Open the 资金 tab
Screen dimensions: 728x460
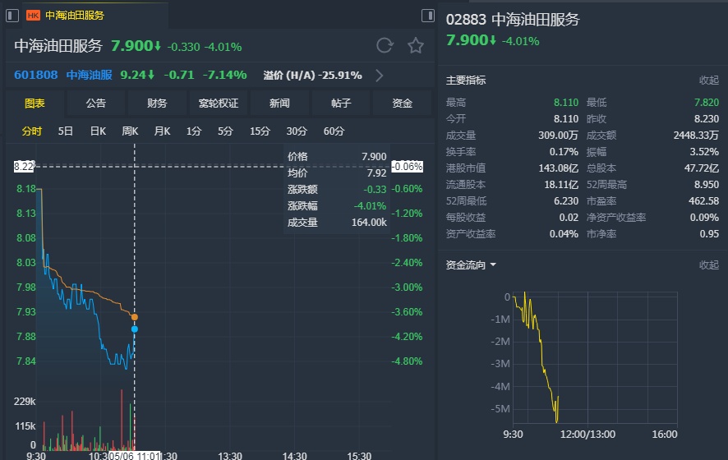[402, 103]
